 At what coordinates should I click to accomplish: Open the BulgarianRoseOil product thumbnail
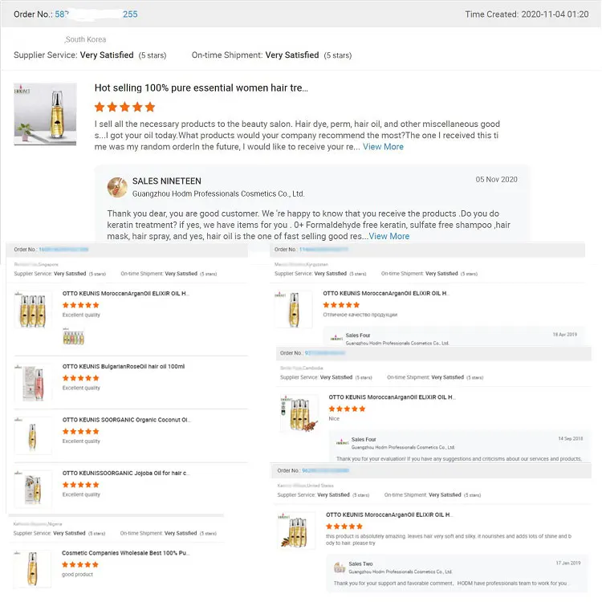33,381
